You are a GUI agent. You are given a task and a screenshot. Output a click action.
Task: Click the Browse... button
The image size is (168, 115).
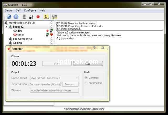pyautogui.click(x=70, y=84)
